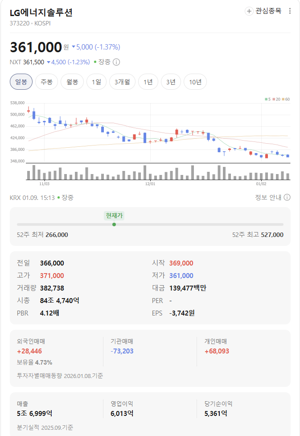
Task: Click the 저가 value 361,000
Action: (181, 275)
